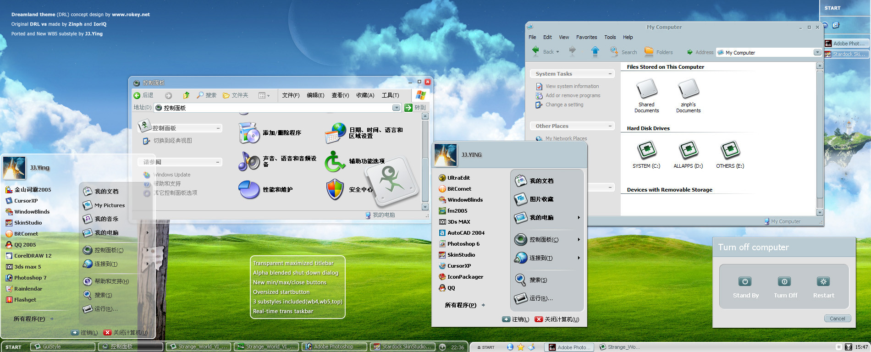
Task: Open the 辅助功能选项 accessibility category
Action: pos(355,161)
